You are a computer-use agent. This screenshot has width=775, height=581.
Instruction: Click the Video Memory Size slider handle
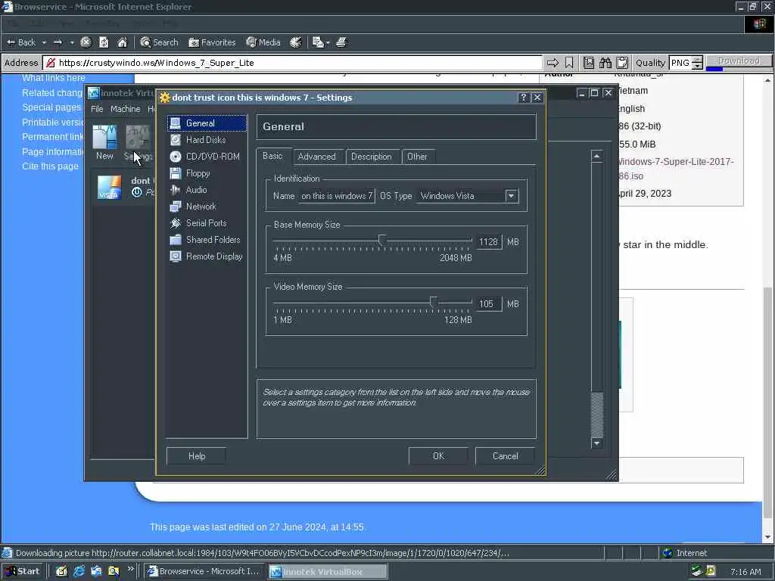coord(433,303)
